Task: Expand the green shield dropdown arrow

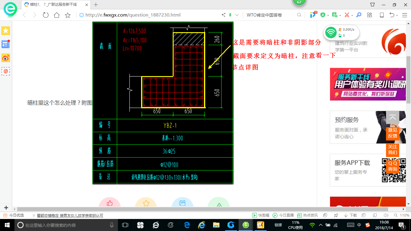Action: pos(328,15)
